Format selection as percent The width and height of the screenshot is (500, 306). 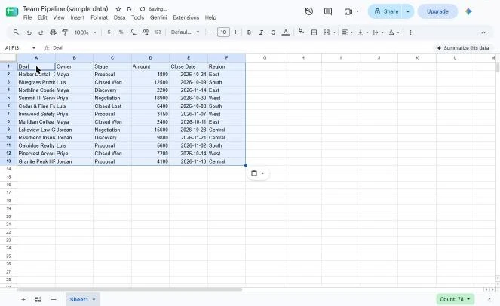point(121,32)
